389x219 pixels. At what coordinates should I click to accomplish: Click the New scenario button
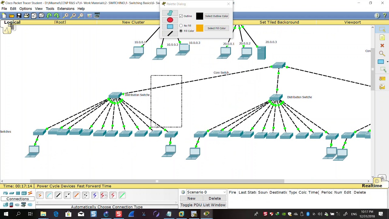click(191, 198)
